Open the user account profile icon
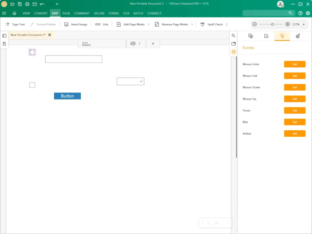 [x=280, y=4]
